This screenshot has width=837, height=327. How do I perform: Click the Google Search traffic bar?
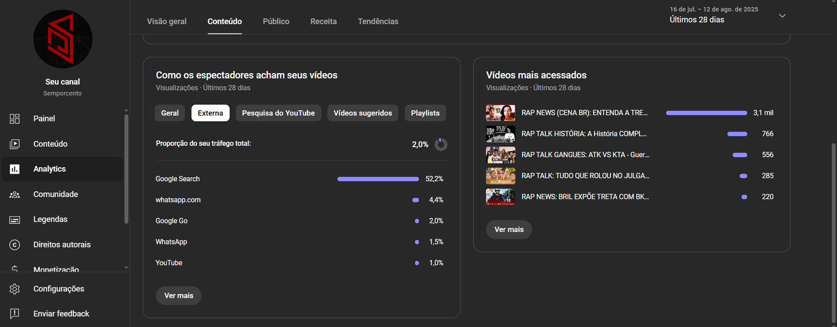point(378,179)
